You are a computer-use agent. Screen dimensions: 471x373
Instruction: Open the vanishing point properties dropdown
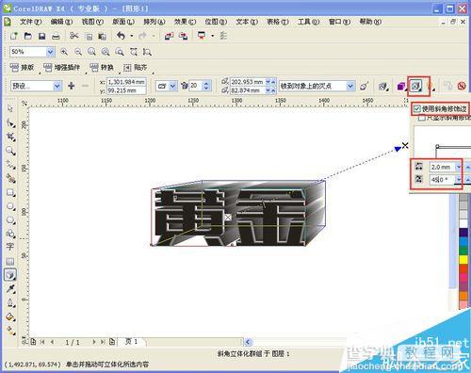(350, 86)
